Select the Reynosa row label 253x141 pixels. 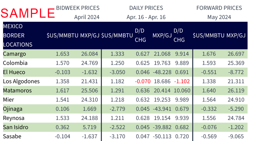[14, 118]
